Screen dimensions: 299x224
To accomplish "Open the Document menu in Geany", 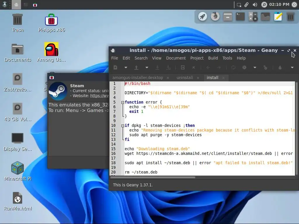I will [176, 58].
